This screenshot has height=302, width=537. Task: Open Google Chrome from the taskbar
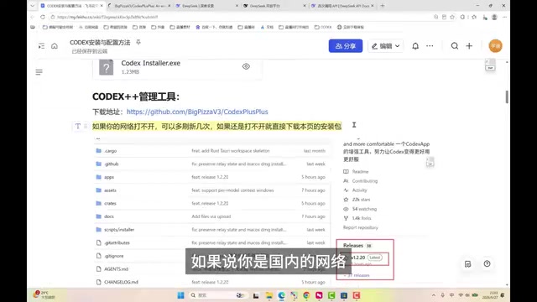point(306,295)
